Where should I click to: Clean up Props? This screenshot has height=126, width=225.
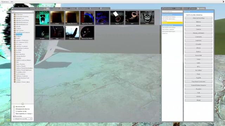(x=198, y=74)
